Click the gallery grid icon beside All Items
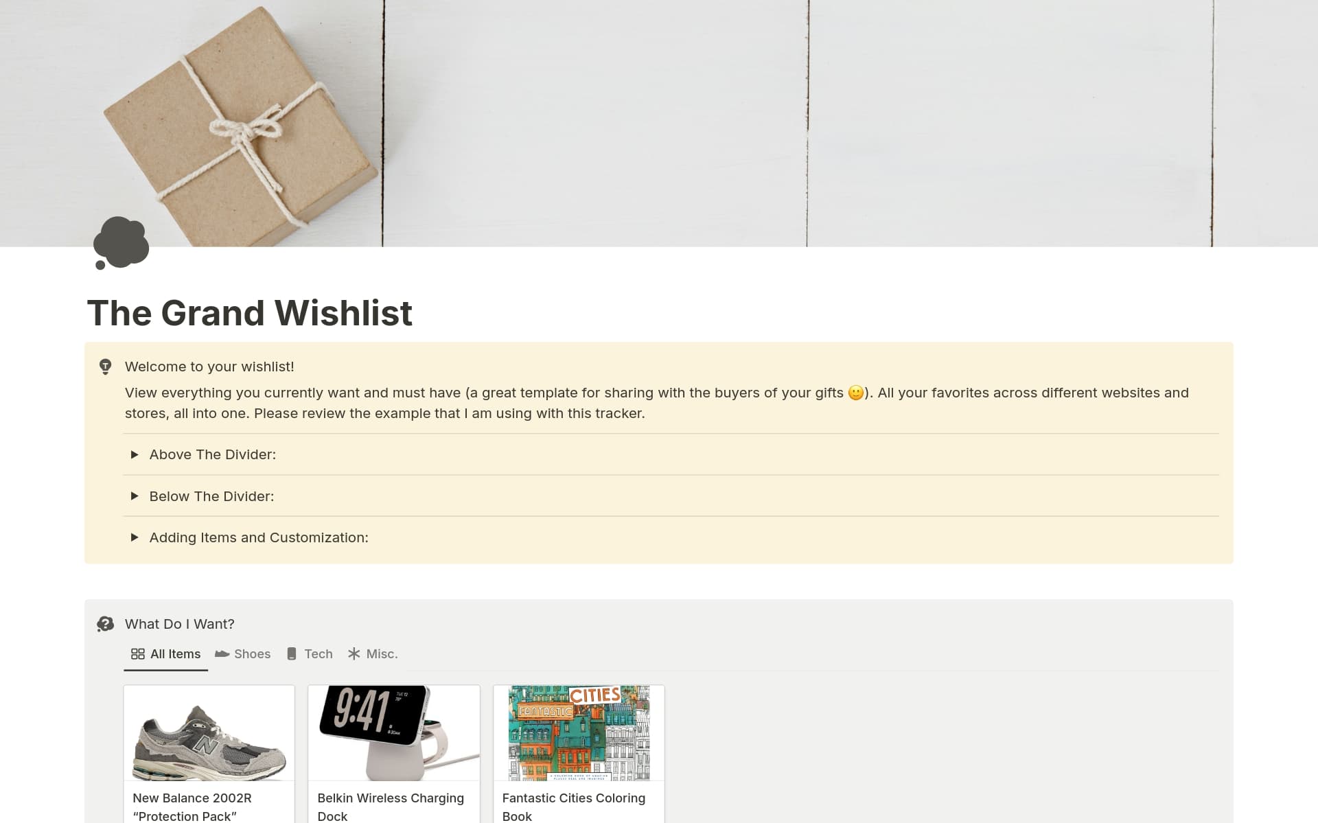 click(138, 654)
